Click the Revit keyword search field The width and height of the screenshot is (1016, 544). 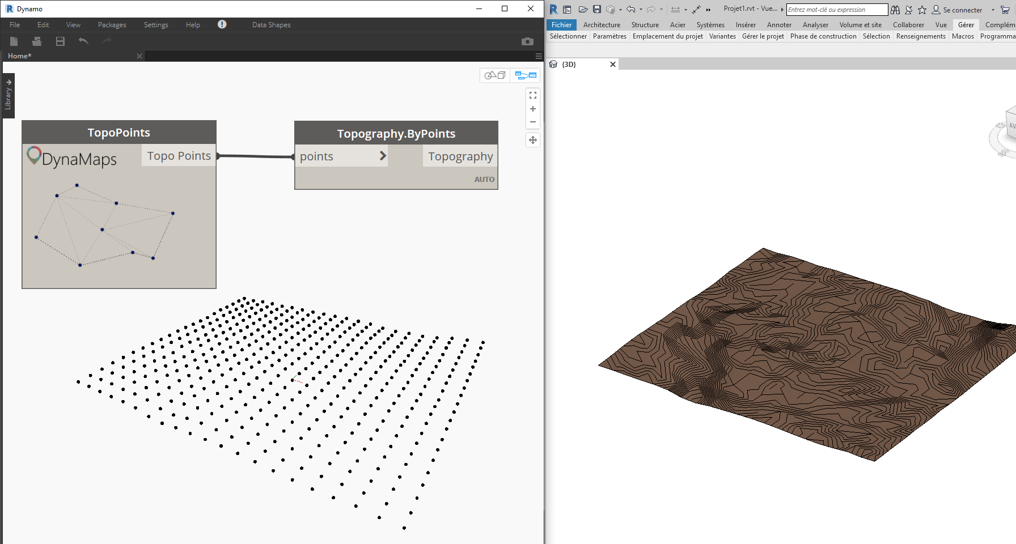point(836,10)
